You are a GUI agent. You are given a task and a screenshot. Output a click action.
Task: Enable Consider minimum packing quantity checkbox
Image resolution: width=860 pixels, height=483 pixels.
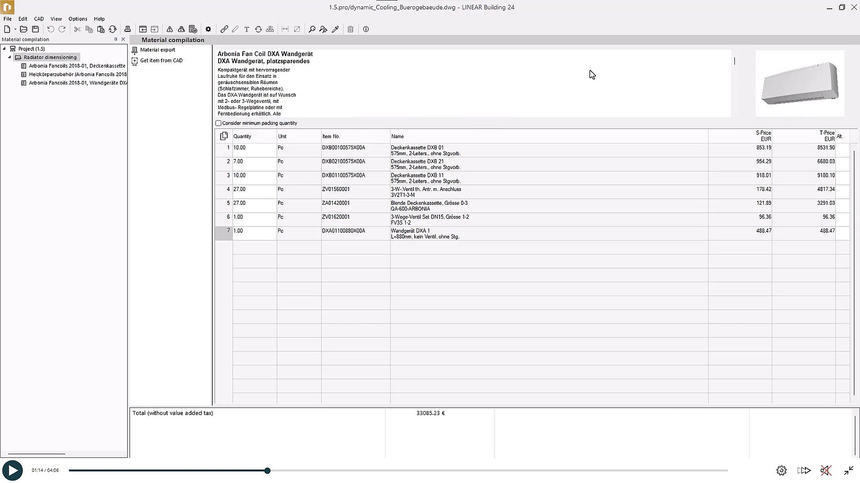pyautogui.click(x=219, y=123)
